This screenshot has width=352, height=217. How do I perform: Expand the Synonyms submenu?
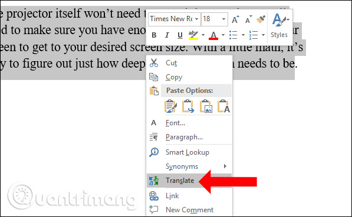coord(189,166)
